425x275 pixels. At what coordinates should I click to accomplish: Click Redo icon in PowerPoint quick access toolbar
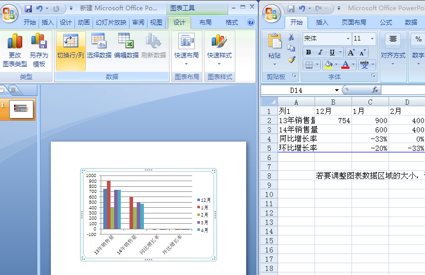coord(56,9)
